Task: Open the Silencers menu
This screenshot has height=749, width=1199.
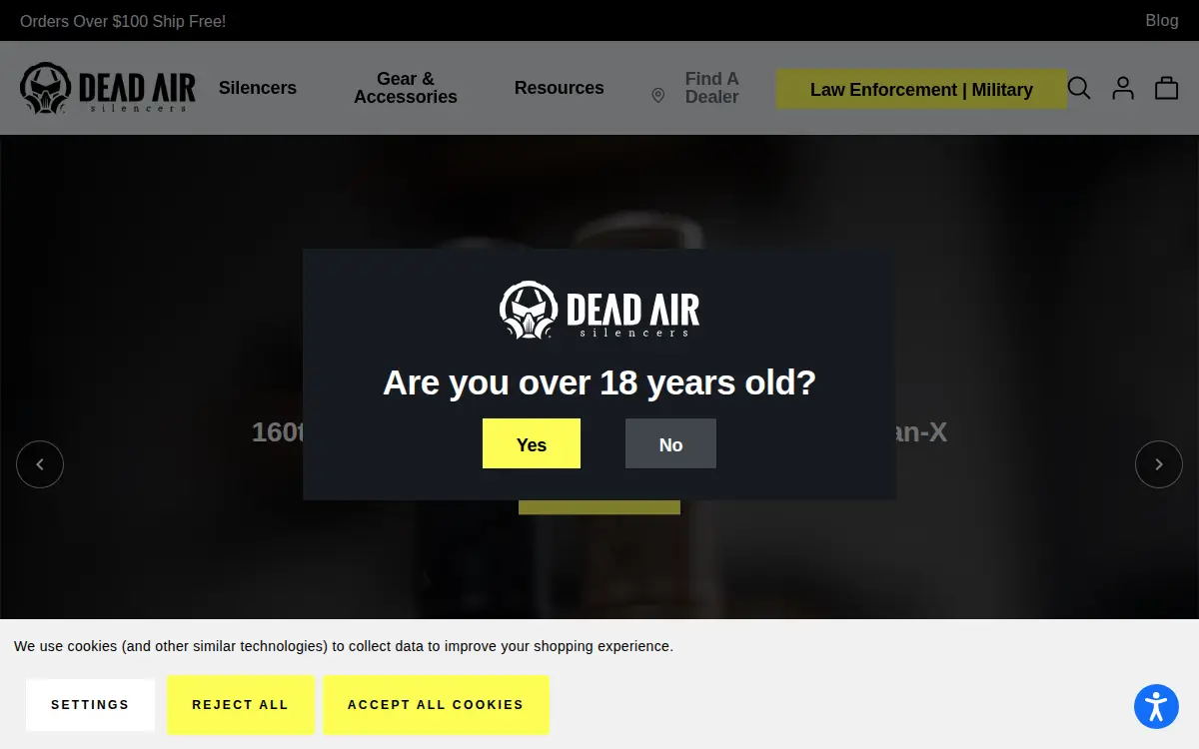Action: [258, 88]
